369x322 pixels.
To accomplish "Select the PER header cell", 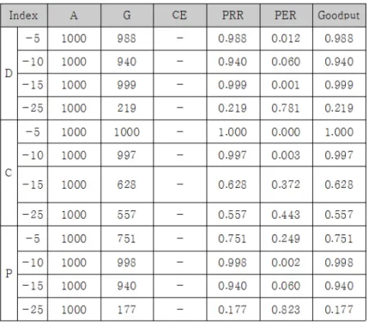I will coord(286,15).
